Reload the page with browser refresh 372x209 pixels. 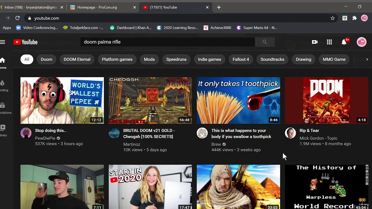tap(17, 18)
